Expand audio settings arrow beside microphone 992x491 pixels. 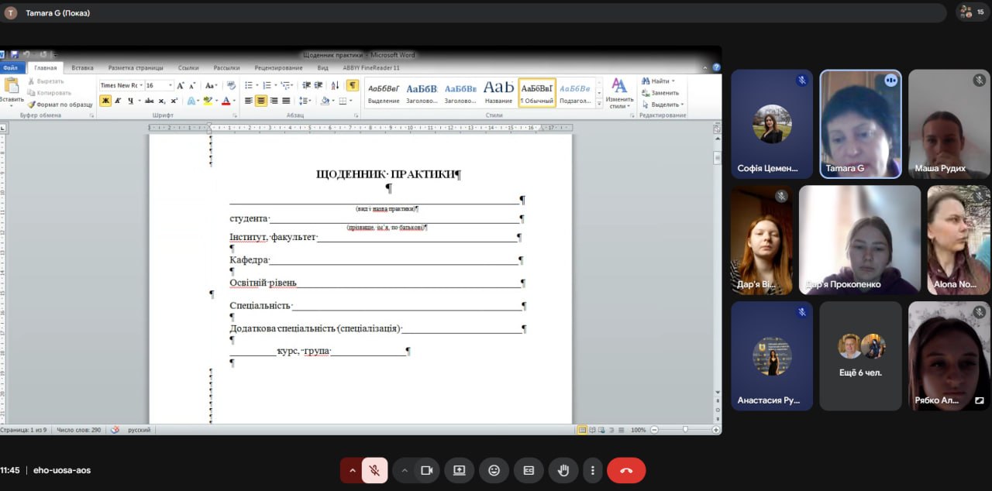coord(353,470)
